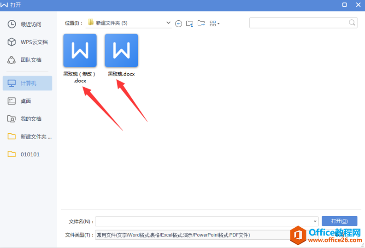Maximize the 打开 dialog window
365x248 pixels.
pos(345,5)
